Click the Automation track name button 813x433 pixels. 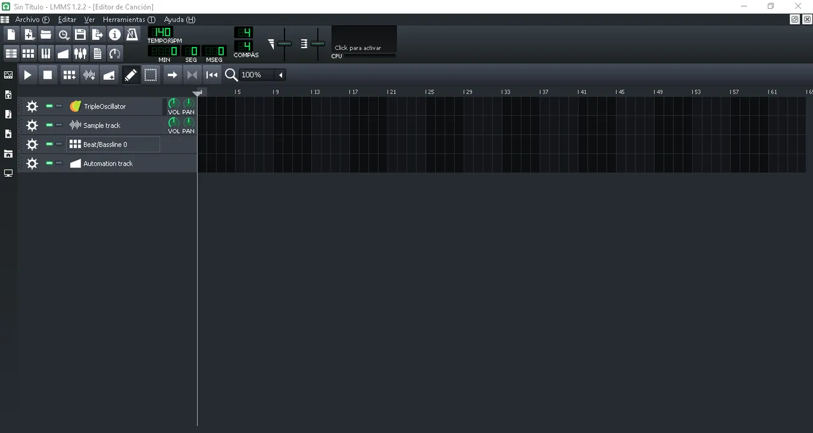(113, 163)
